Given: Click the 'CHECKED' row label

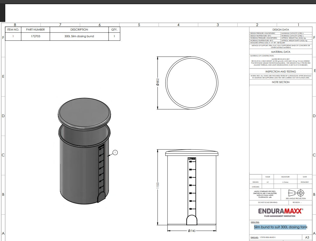Looking at the screenshot, I should [255, 187].
